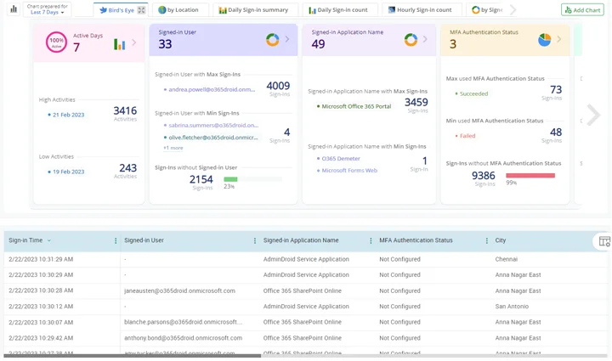Expand the Active Days card arrow

pyautogui.click(x=134, y=42)
